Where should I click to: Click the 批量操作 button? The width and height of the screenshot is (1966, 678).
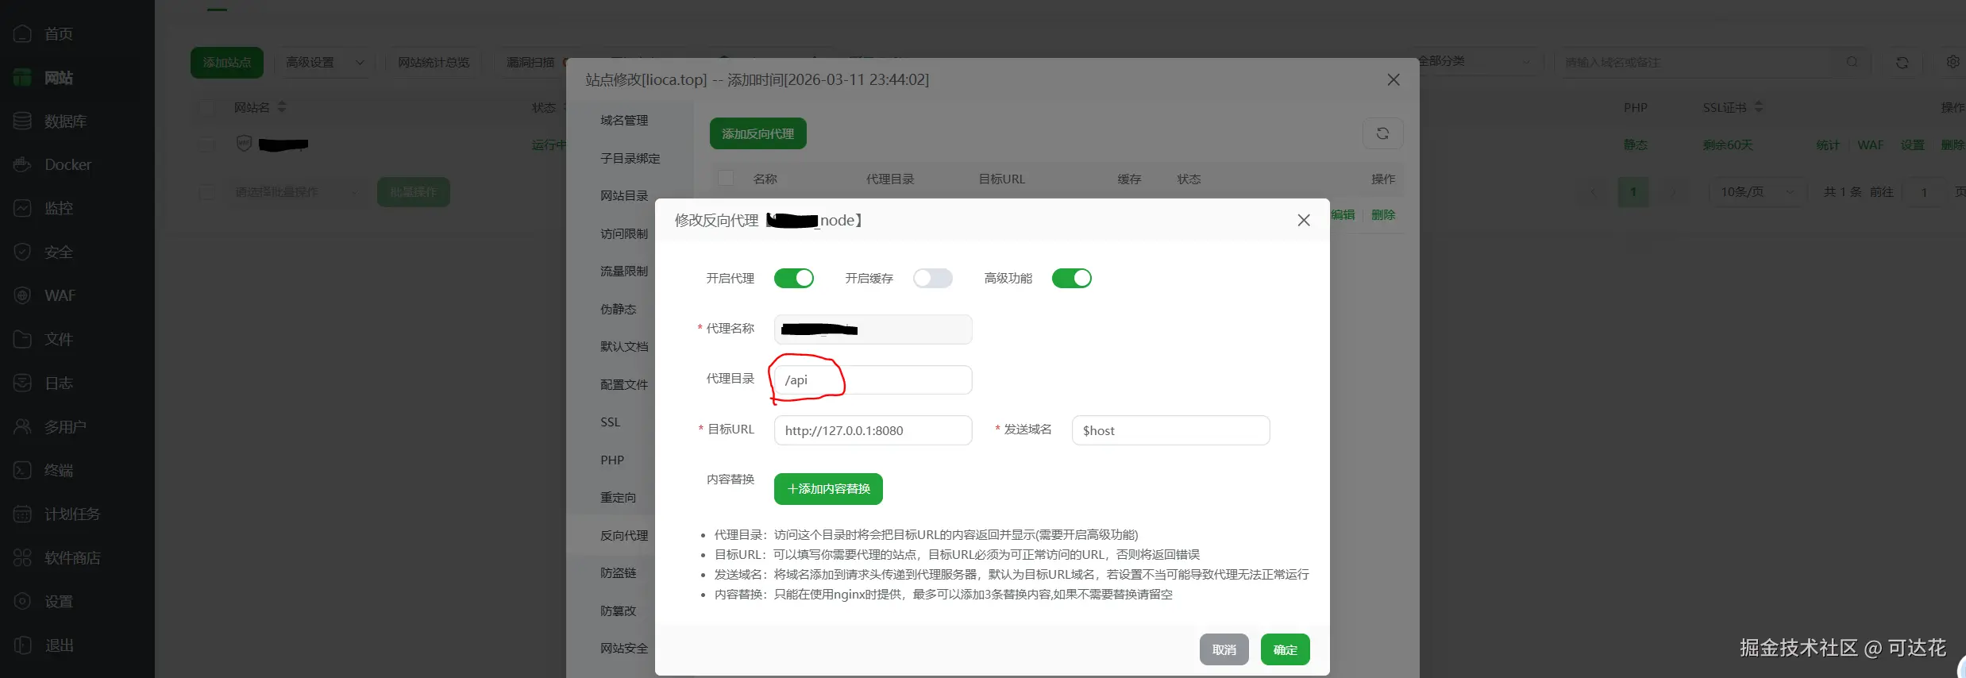point(413,192)
